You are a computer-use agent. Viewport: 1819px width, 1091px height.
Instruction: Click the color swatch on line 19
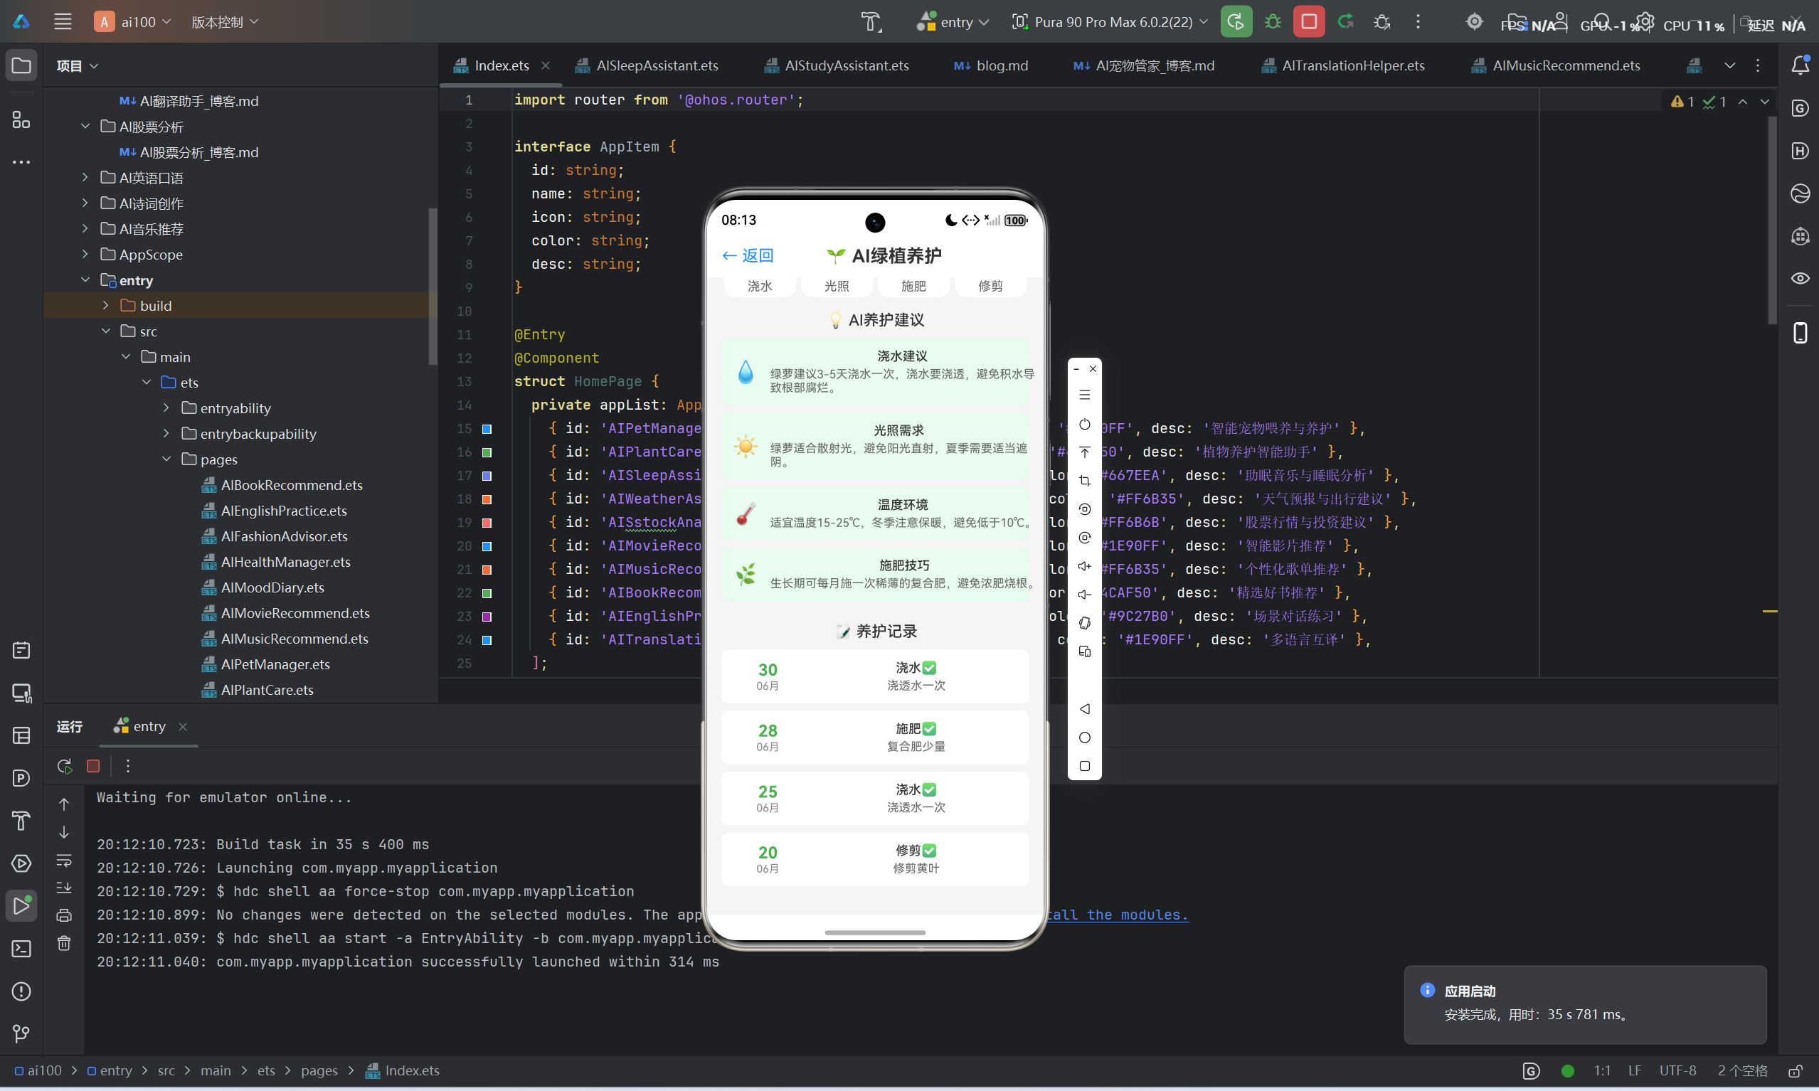[487, 523]
